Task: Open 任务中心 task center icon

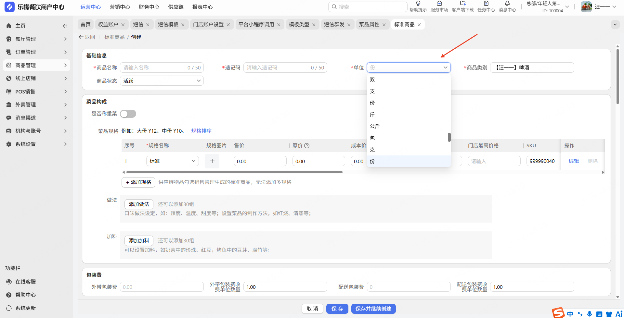Action: click(x=486, y=4)
